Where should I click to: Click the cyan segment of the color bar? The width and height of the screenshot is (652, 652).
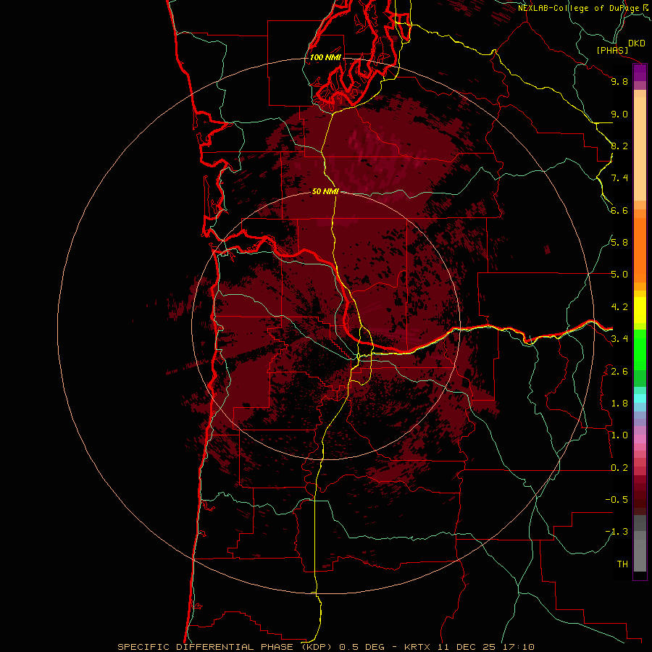click(640, 398)
